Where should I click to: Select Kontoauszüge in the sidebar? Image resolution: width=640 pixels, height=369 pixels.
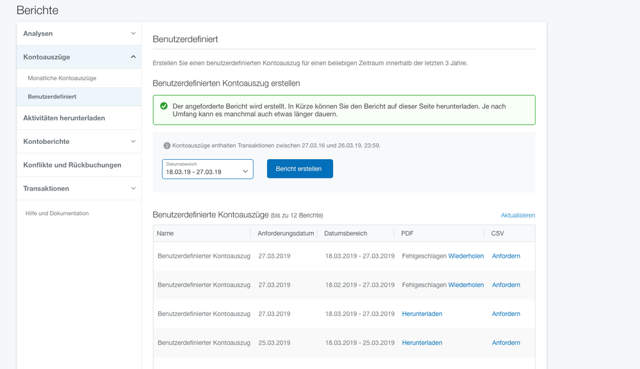click(x=79, y=57)
